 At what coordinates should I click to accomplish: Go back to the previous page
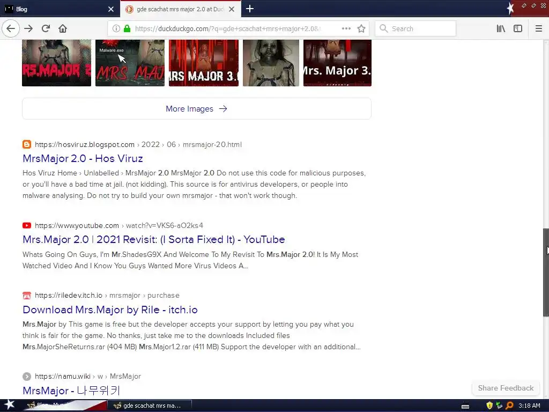point(11,28)
